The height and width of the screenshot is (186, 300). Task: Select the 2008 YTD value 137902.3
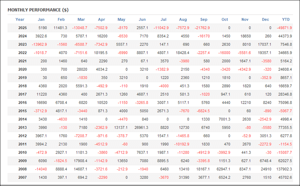284,169
